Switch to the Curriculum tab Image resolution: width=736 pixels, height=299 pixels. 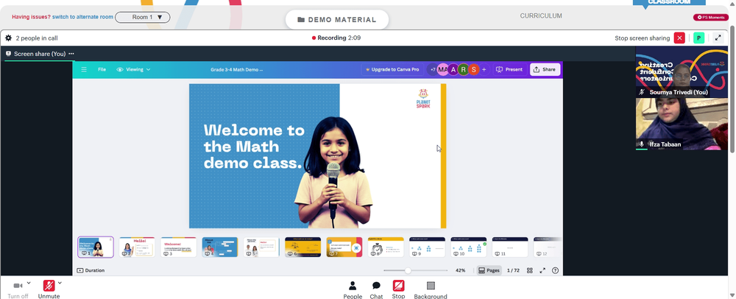541,16
